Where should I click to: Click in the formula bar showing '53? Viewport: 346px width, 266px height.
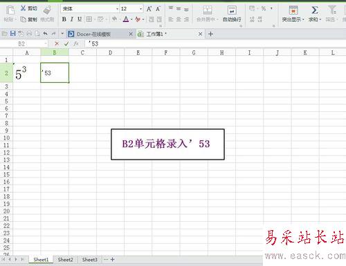(x=215, y=44)
